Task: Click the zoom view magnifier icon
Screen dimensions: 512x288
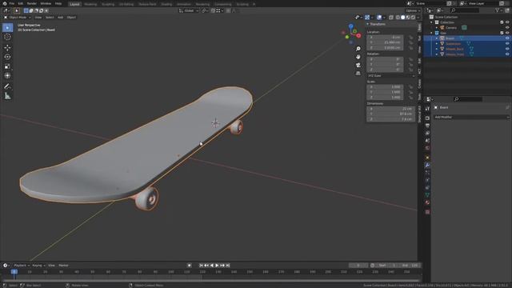Action: coord(358,49)
